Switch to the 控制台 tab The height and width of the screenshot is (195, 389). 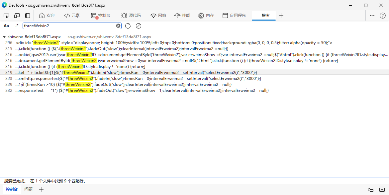pos(101,16)
